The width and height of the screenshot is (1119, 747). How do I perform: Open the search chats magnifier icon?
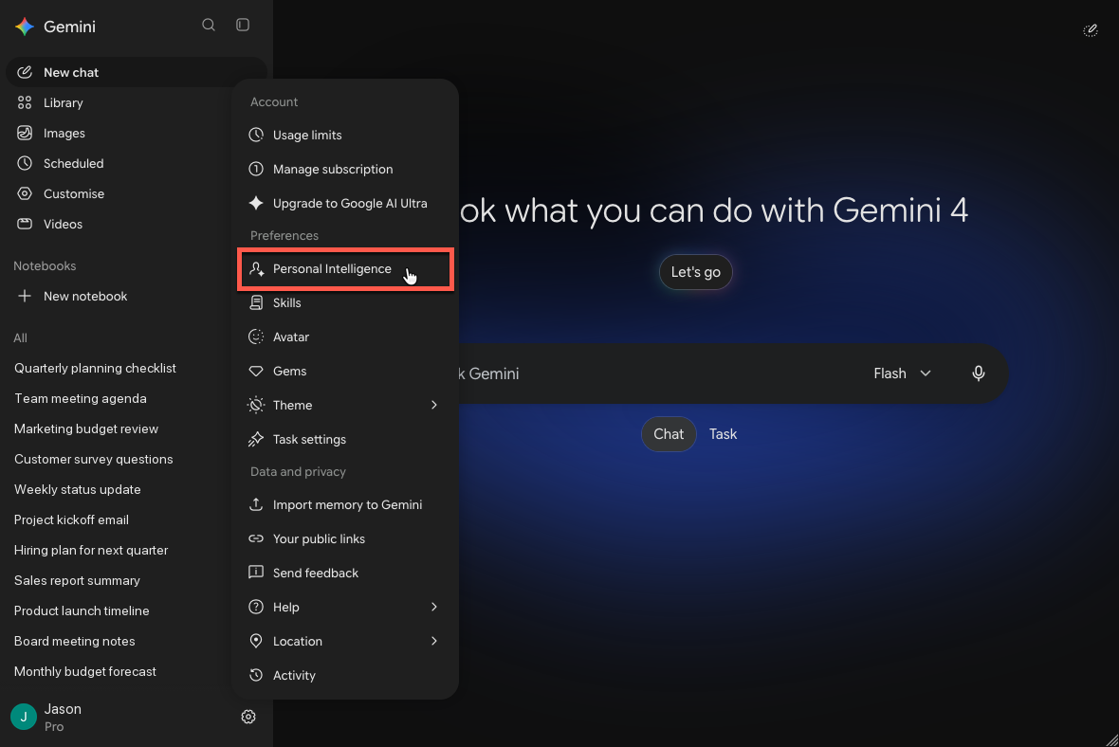[209, 25]
